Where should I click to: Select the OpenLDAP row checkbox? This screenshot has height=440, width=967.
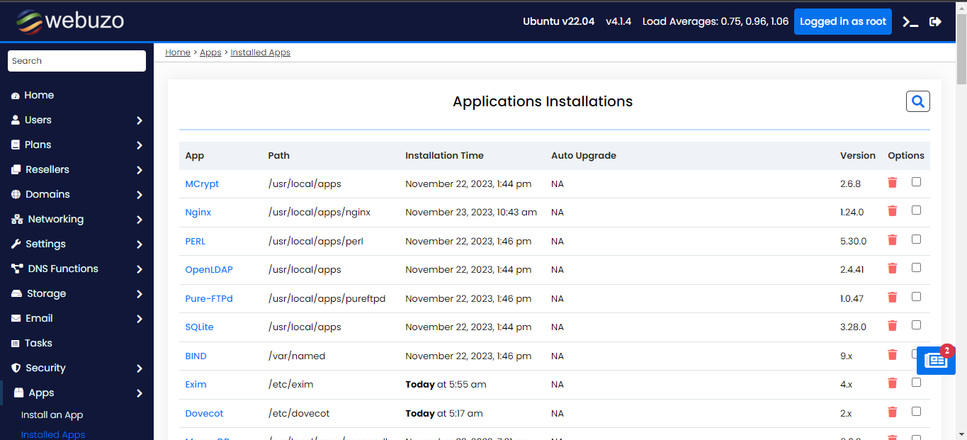[x=916, y=268]
